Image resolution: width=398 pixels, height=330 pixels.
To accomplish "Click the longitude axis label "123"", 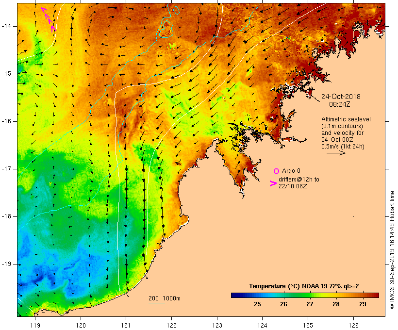I will 217,325.
